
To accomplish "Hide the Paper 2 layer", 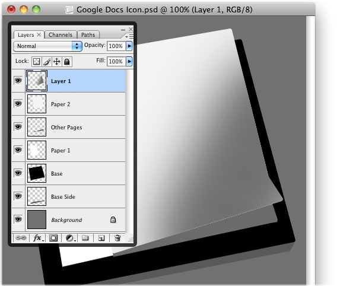I will pos(18,104).
